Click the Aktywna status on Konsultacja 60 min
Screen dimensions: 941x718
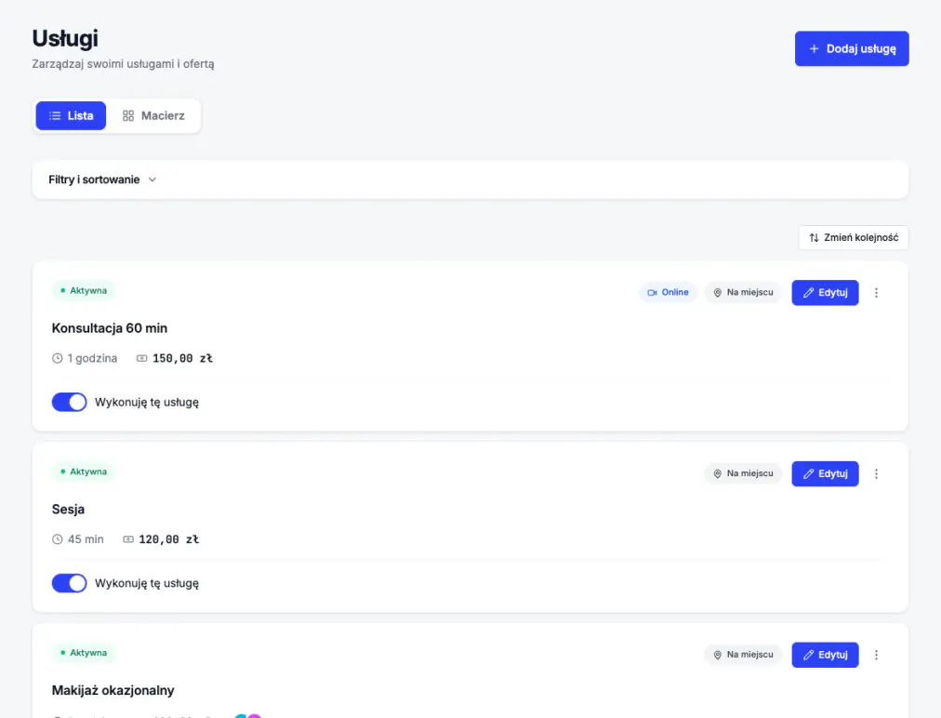point(84,290)
